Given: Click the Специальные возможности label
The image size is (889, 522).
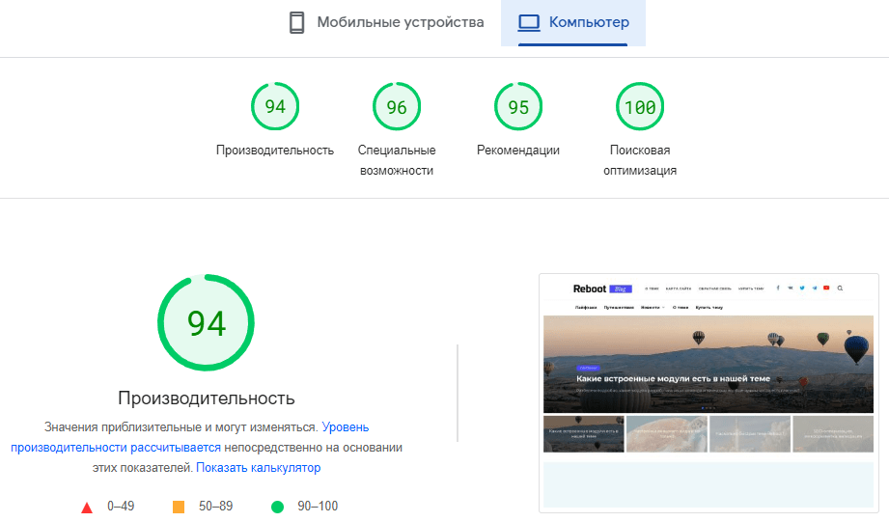Looking at the screenshot, I should click(397, 160).
